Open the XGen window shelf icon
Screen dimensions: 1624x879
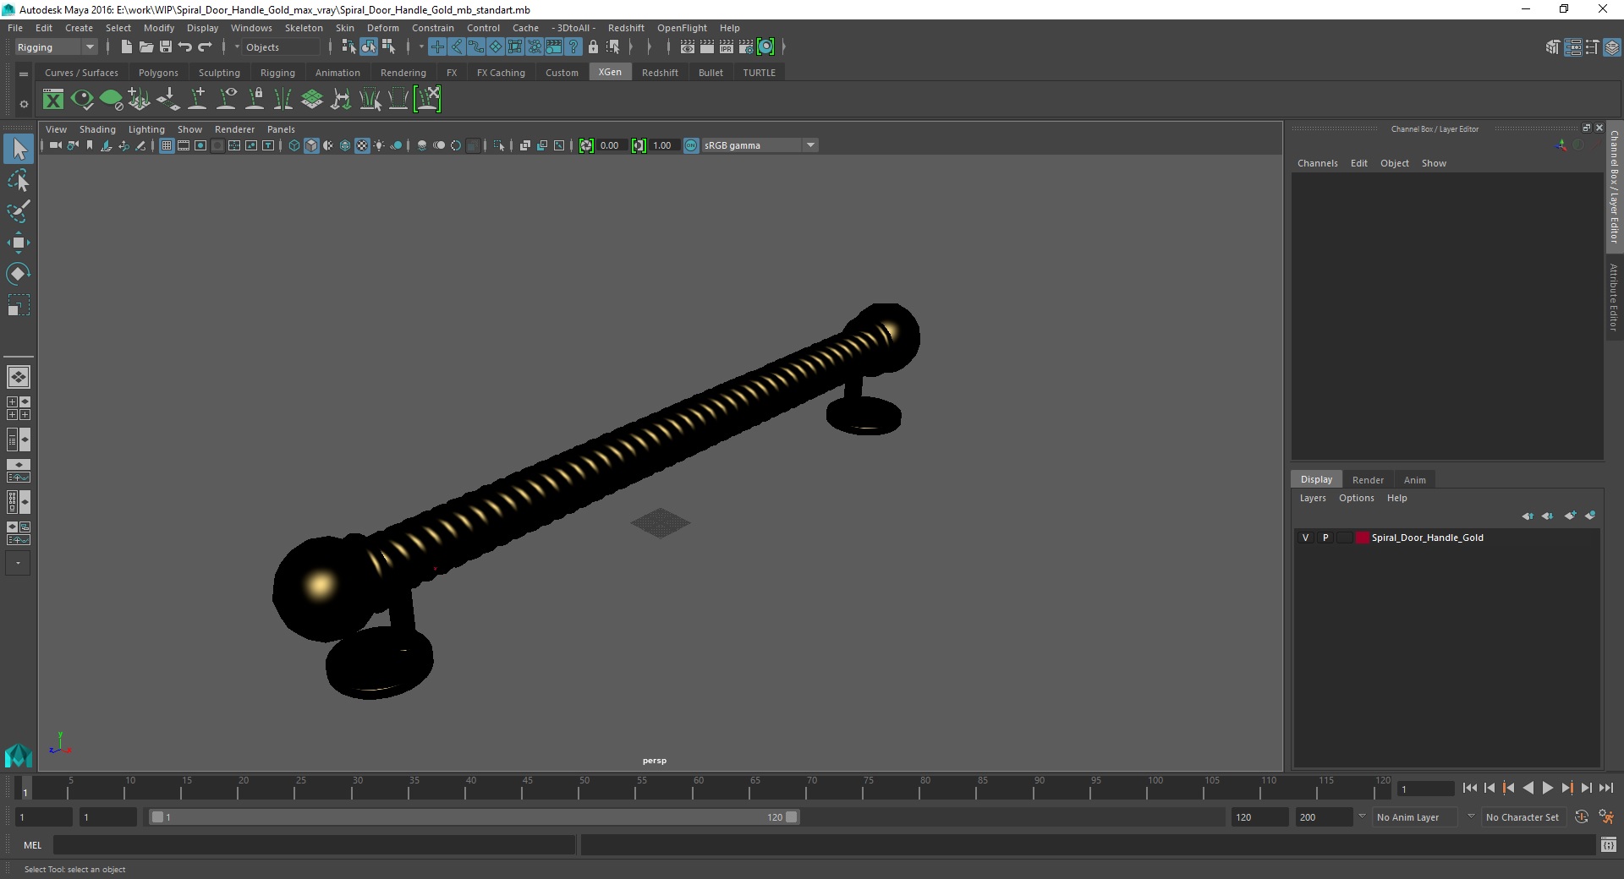[53, 100]
